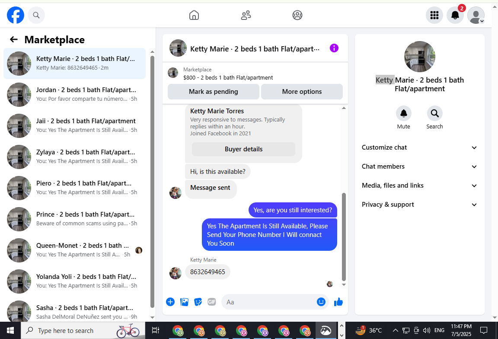Image resolution: width=498 pixels, height=339 pixels.
Task: Open Facebook home via logo
Action: 16,15
